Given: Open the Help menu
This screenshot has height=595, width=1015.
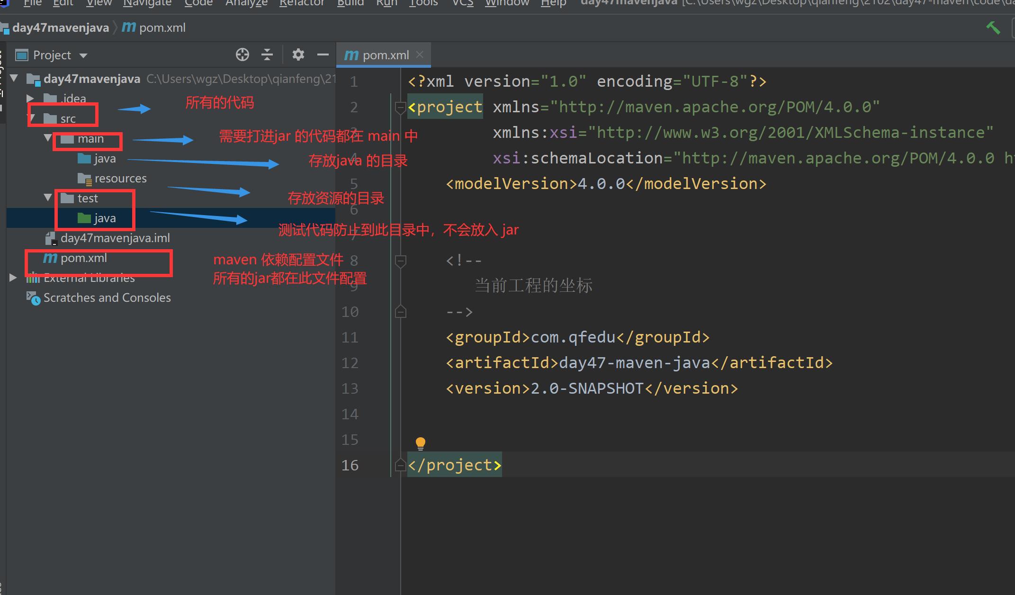Looking at the screenshot, I should [x=554, y=3].
